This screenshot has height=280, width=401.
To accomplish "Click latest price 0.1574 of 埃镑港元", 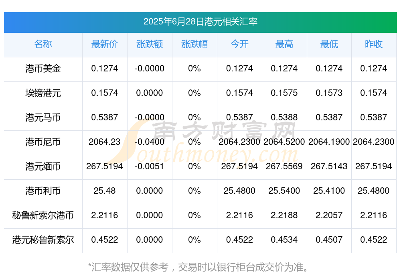I will [x=104, y=93].
